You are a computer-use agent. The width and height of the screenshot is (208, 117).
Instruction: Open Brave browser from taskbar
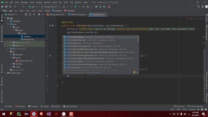tap(41, 114)
